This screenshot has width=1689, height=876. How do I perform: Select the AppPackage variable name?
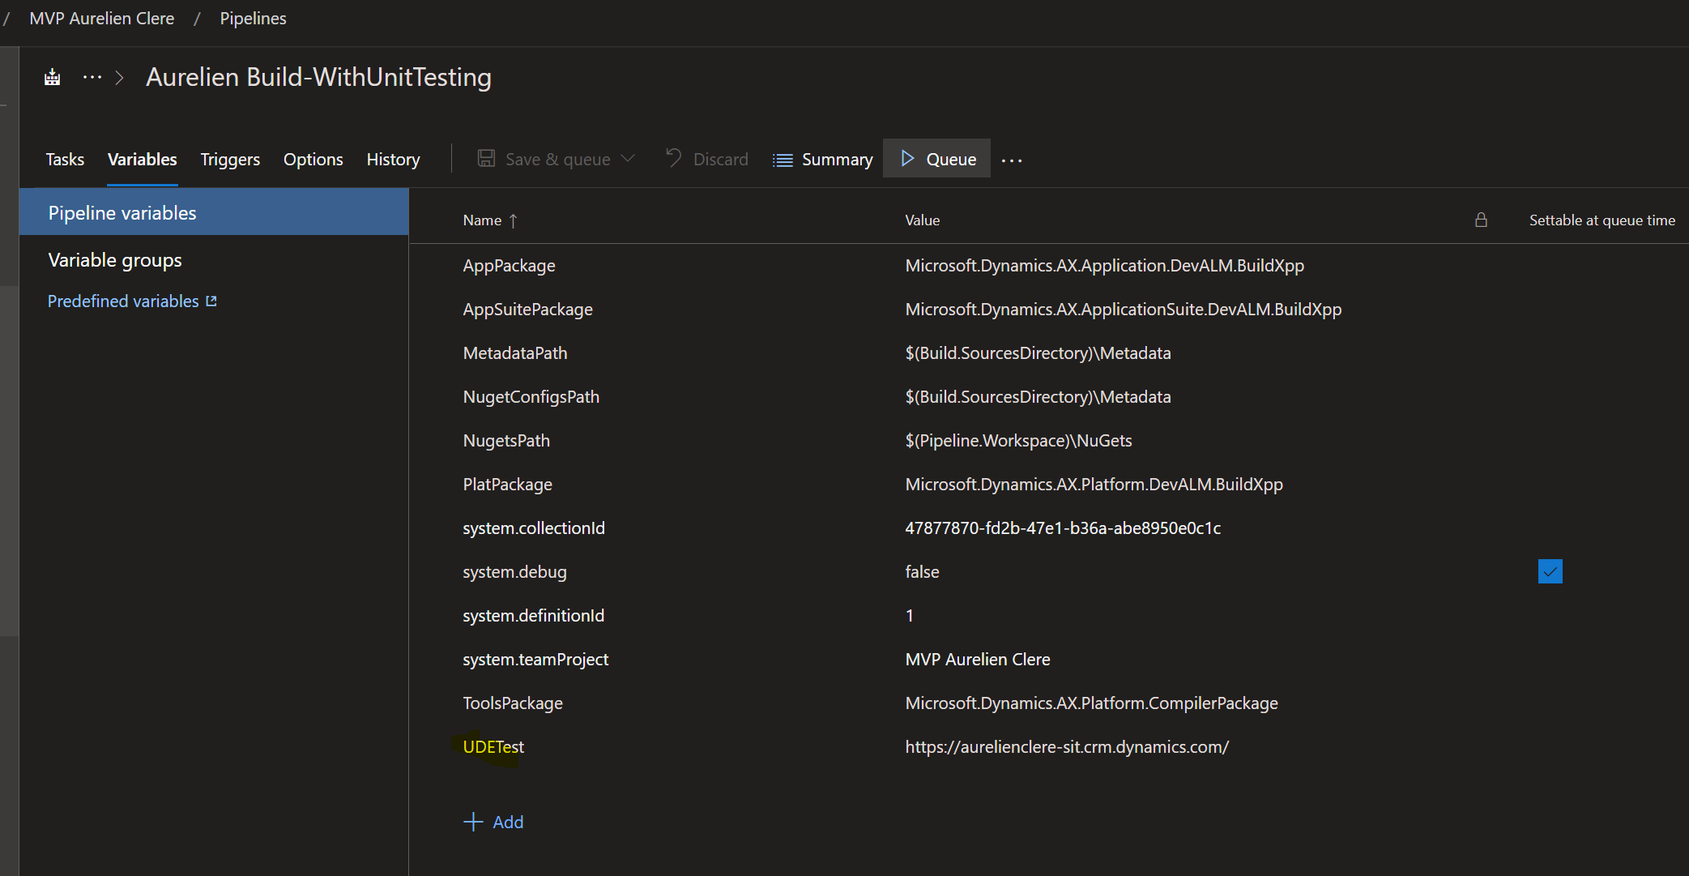[509, 266]
